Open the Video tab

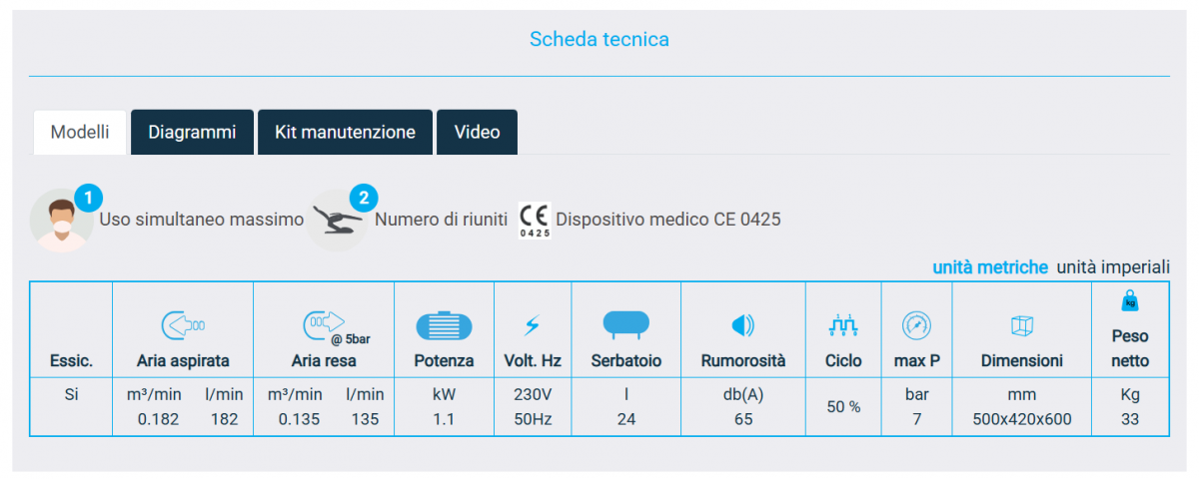477,132
